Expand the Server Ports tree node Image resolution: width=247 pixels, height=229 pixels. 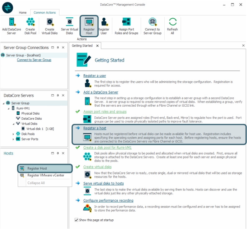tap(13, 139)
